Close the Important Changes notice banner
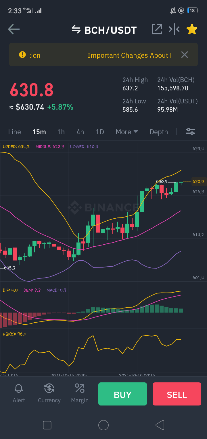207x439 pixels. [185, 55]
